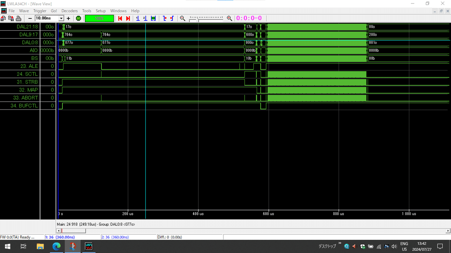
Task: Open the Decoders menu
Action: pos(69,10)
